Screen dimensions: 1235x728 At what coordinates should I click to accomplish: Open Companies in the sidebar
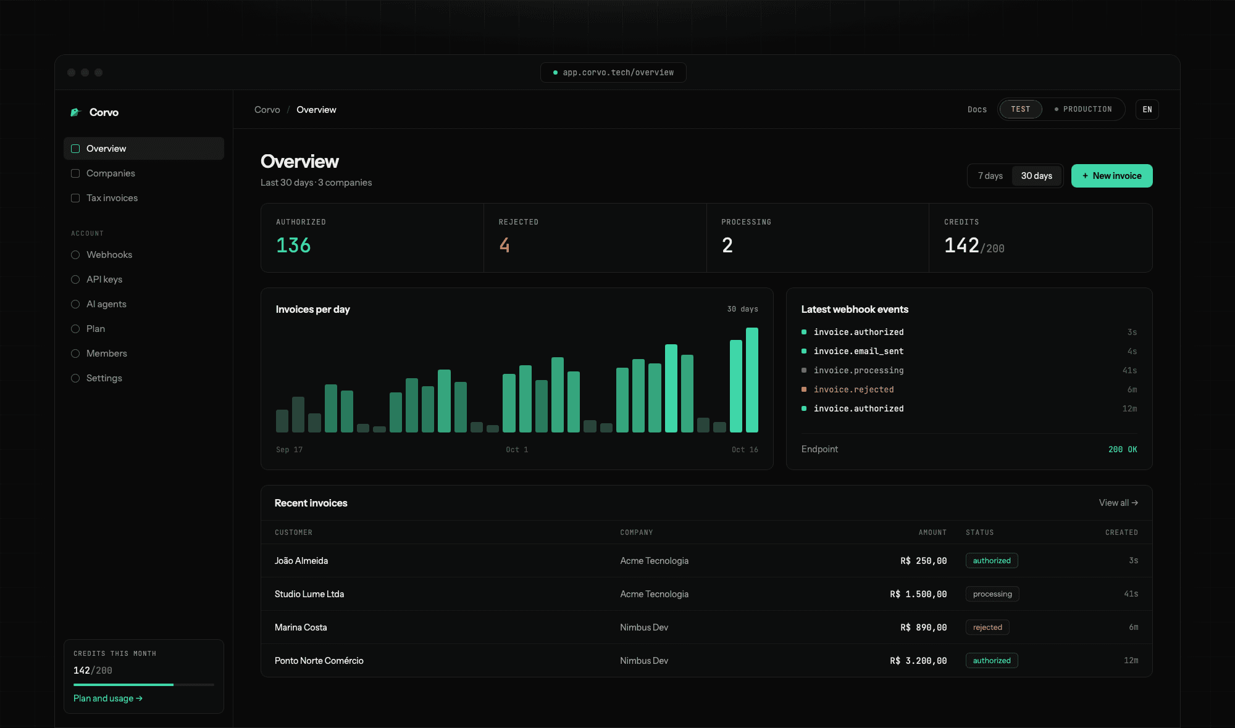coord(144,173)
